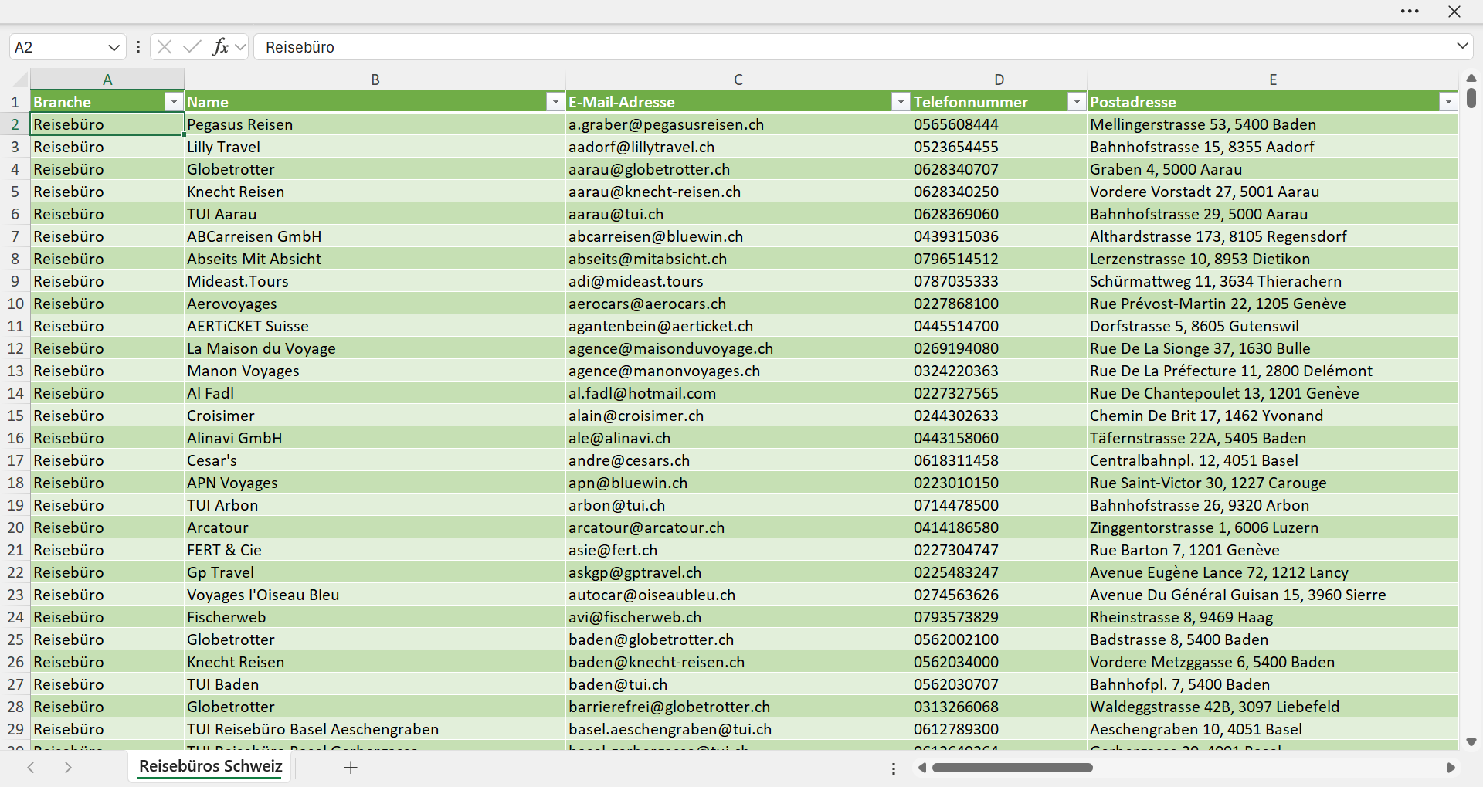
Task: Open the Name column filter dropdown
Action: point(555,102)
